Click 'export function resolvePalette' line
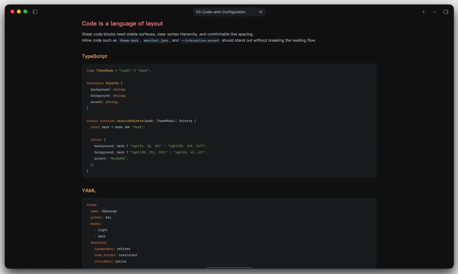 tap(141, 121)
